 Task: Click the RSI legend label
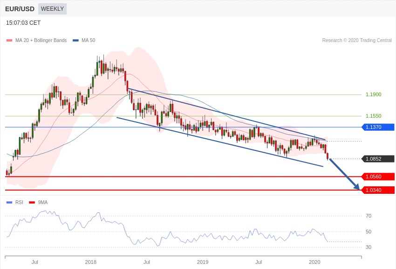pos(19,202)
